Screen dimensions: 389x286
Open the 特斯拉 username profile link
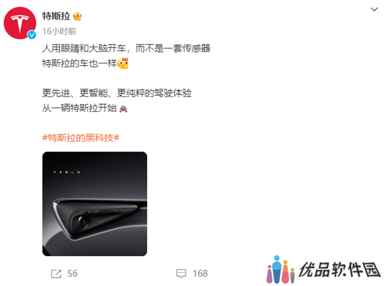coord(56,16)
